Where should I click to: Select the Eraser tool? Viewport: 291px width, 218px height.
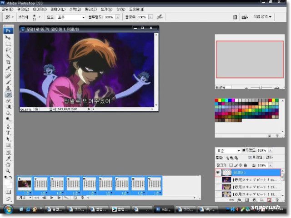click(x=8, y=101)
